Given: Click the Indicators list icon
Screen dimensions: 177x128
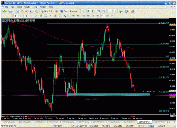Looking at the screenshot, I should [120, 11].
